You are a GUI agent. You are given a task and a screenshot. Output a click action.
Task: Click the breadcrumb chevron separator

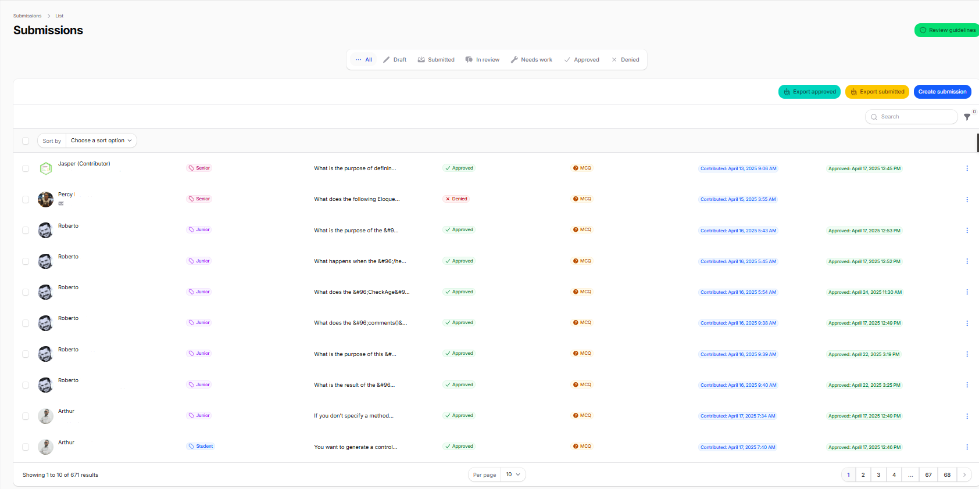[49, 16]
